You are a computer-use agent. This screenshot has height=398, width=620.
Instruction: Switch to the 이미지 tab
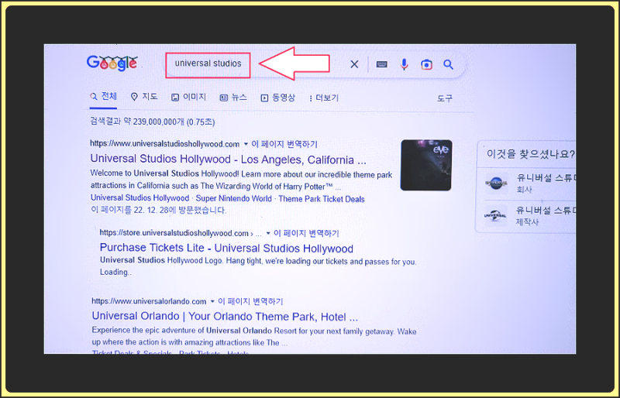coord(188,98)
